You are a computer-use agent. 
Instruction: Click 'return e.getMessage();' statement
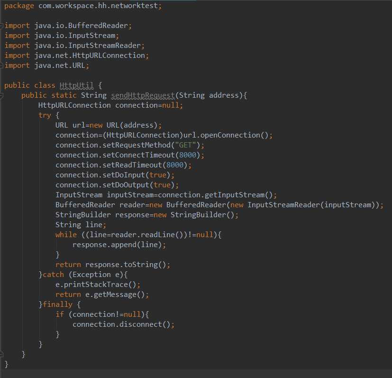(x=102, y=295)
